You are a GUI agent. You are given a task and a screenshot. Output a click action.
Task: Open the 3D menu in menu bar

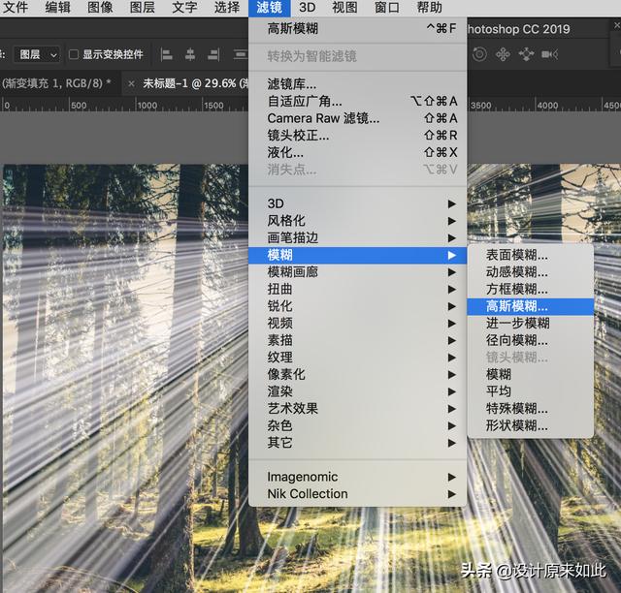pyautogui.click(x=308, y=7)
